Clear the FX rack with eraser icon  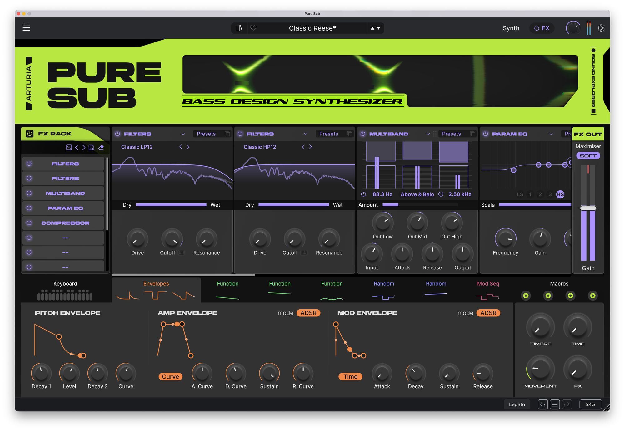(x=101, y=148)
